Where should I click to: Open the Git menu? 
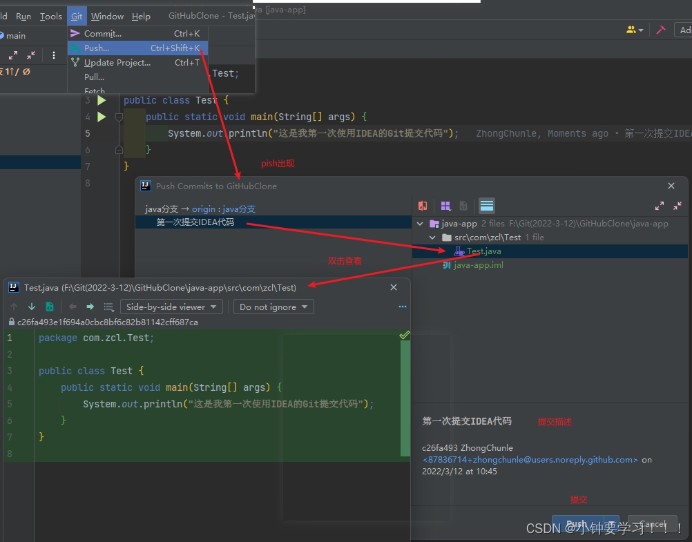(77, 17)
